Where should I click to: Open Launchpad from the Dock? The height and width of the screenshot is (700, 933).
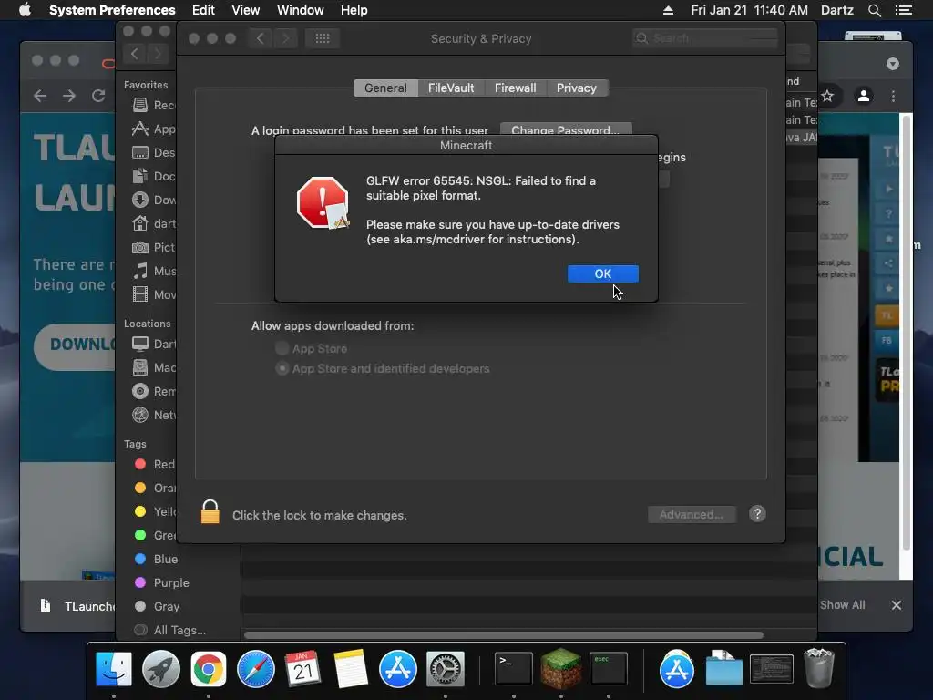coord(160,669)
